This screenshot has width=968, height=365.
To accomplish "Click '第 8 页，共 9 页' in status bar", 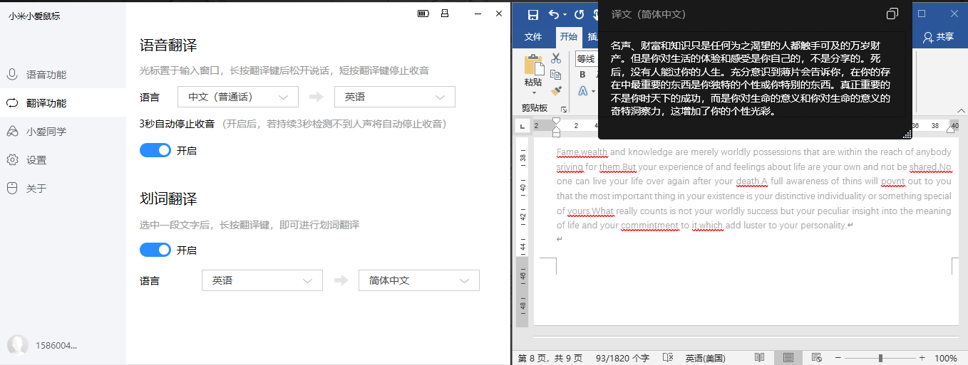I will [550, 358].
